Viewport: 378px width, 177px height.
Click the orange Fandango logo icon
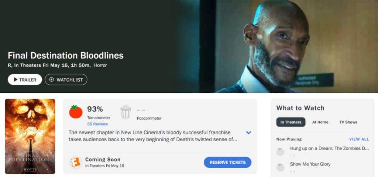[75, 162]
